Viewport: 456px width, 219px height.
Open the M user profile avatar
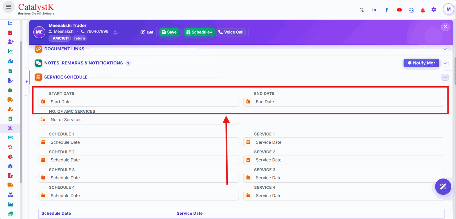point(449,9)
